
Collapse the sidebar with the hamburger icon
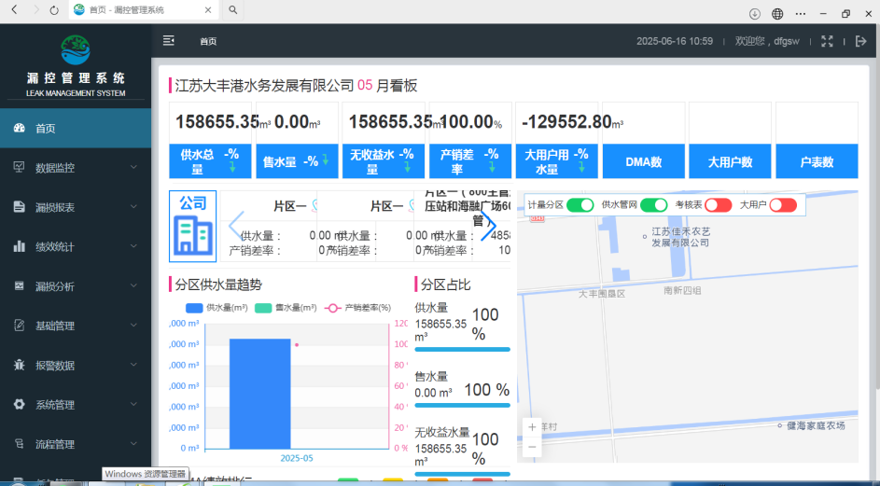(169, 41)
